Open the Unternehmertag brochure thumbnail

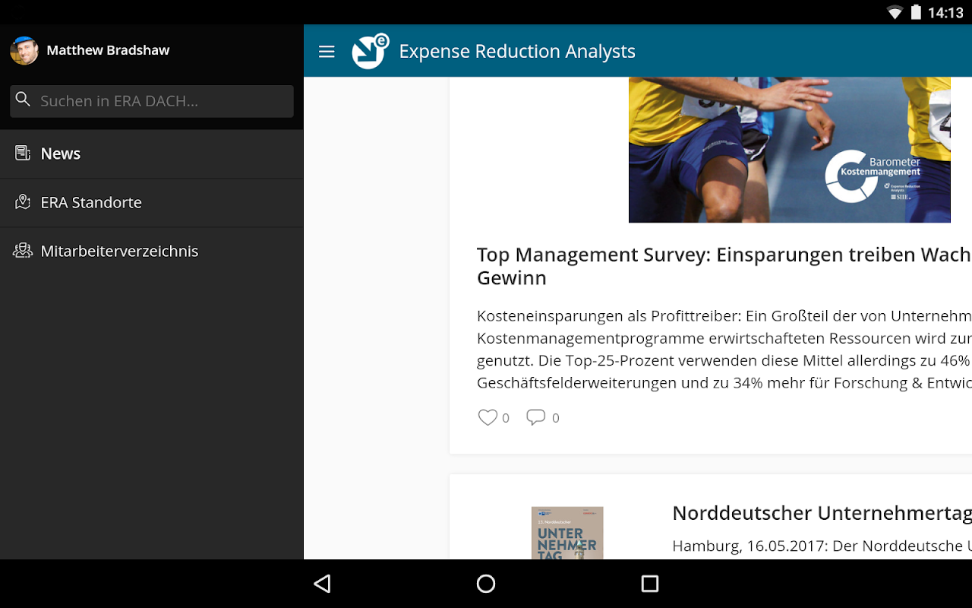[567, 533]
